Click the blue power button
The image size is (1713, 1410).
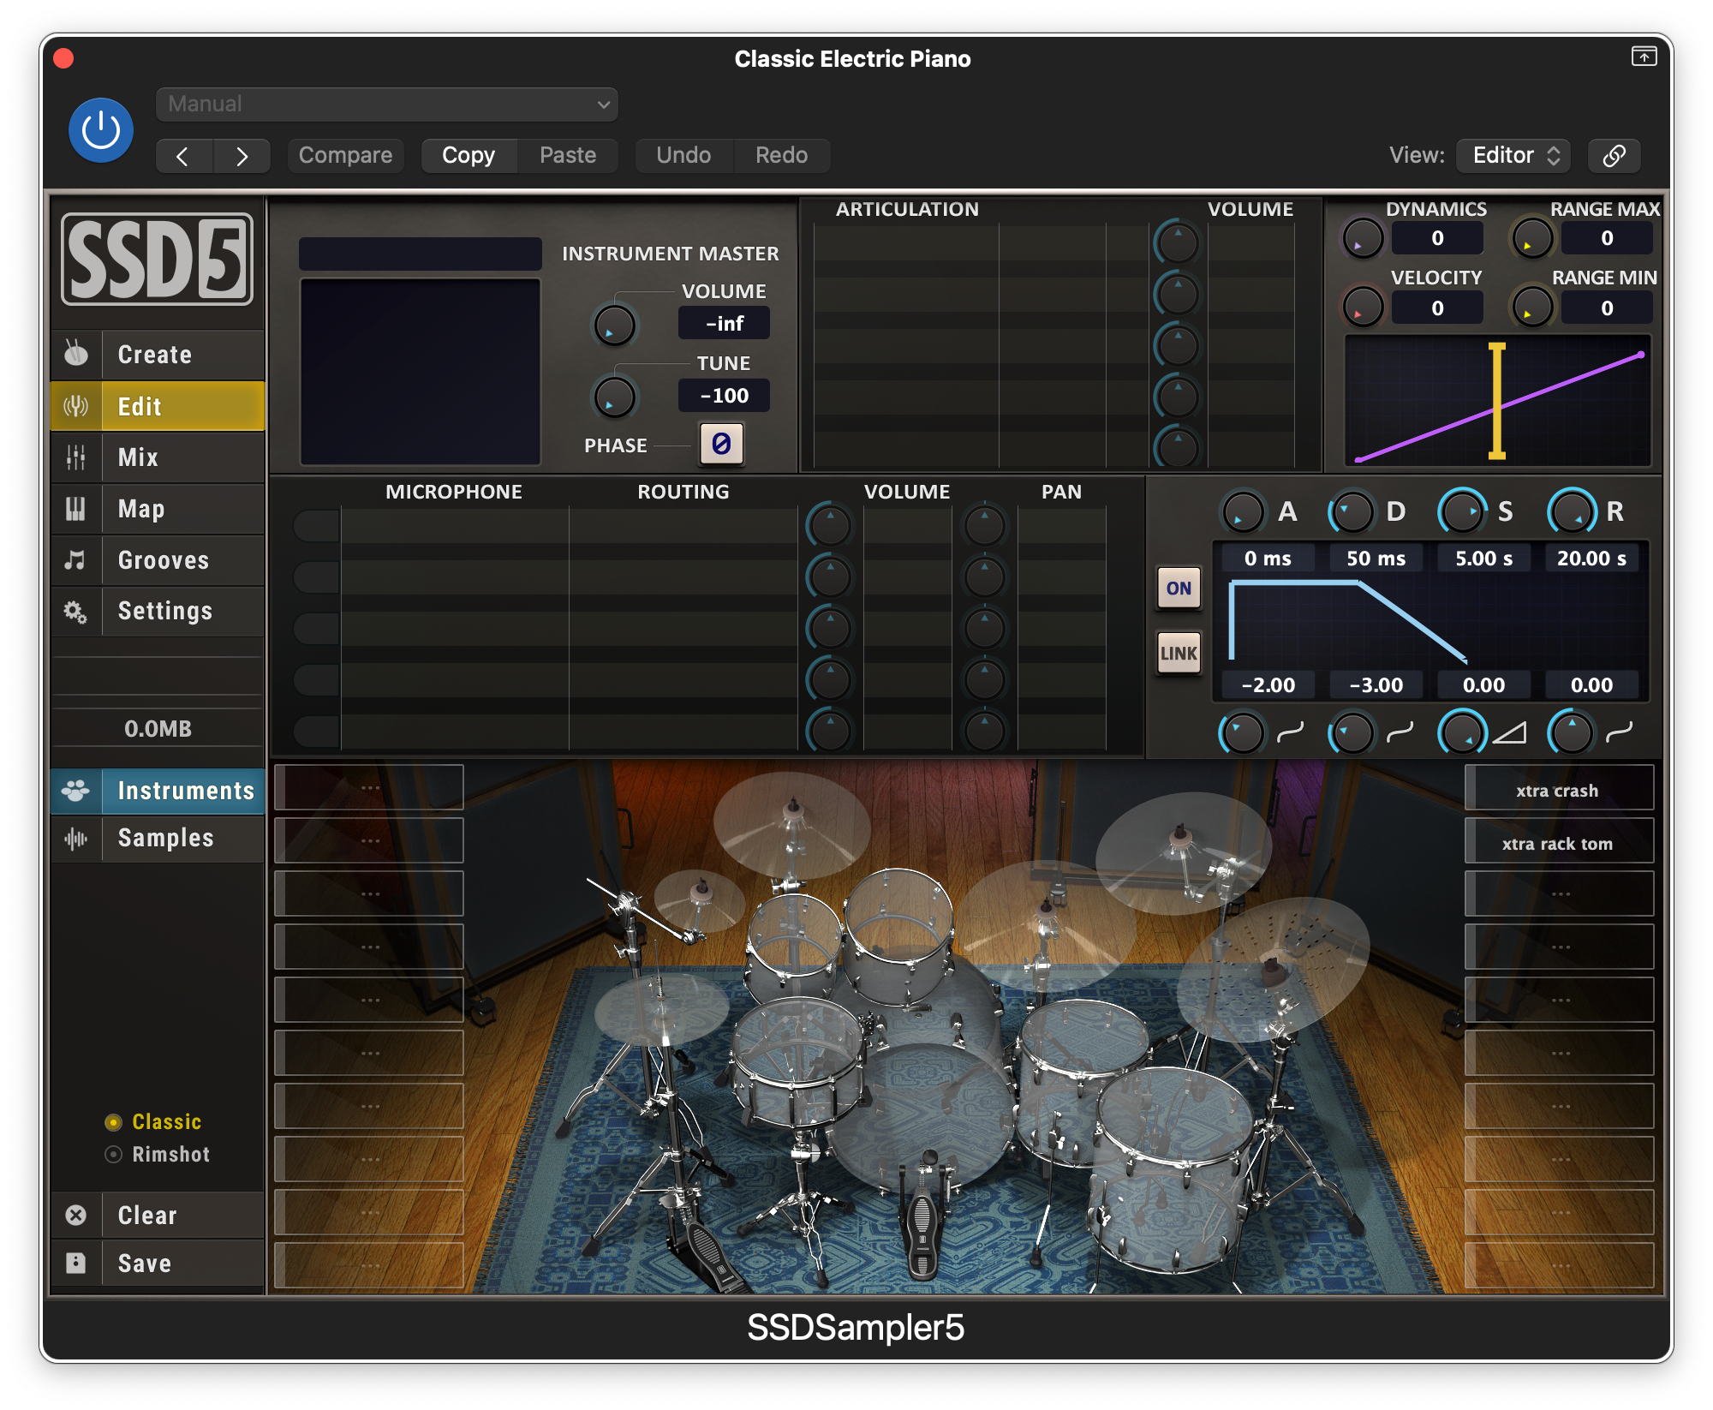[x=100, y=129]
